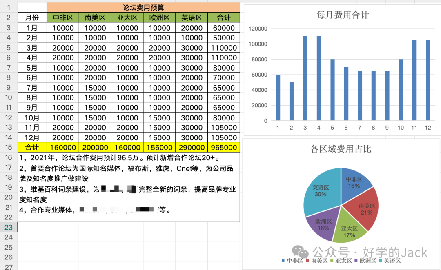Click the 6月 month cell
The image size is (441, 270).
[x=32, y=77]
